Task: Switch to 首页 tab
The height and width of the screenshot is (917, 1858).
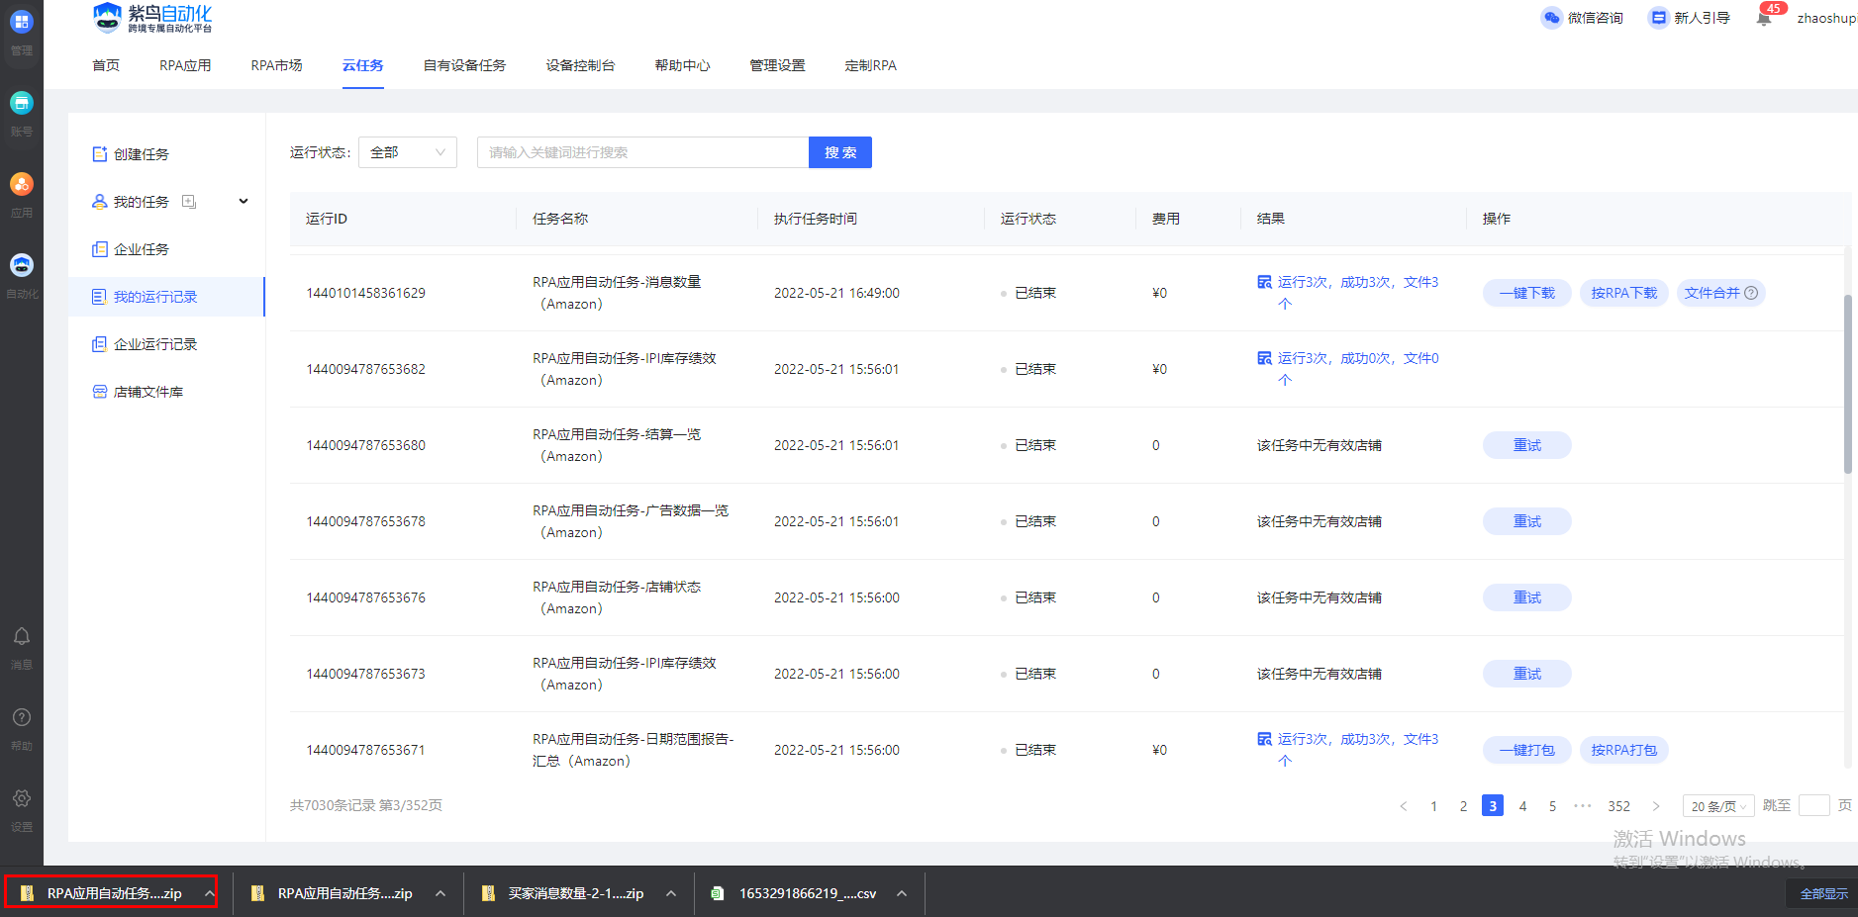Action: pos(106,65)
